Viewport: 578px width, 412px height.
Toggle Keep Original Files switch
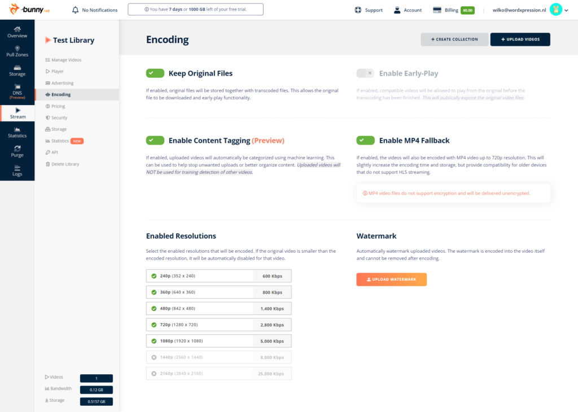point(155,73)
